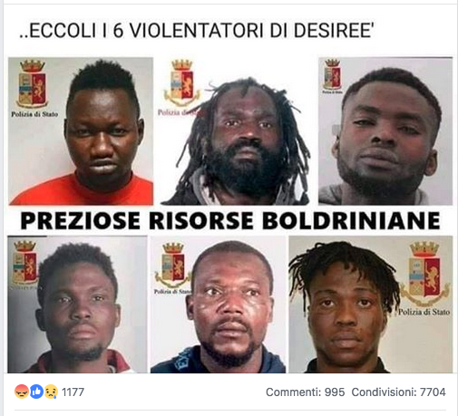Click the Polizia di Stato crest in red-shirt photo

coord(33,83)
